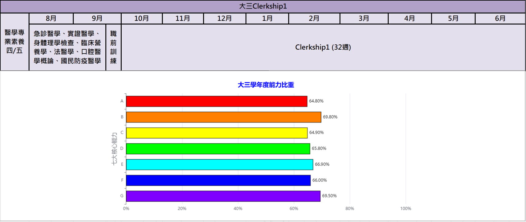This screenshot has height=222, width=526.
Task: Click the 69.80% value label
Action: [330, 117]
